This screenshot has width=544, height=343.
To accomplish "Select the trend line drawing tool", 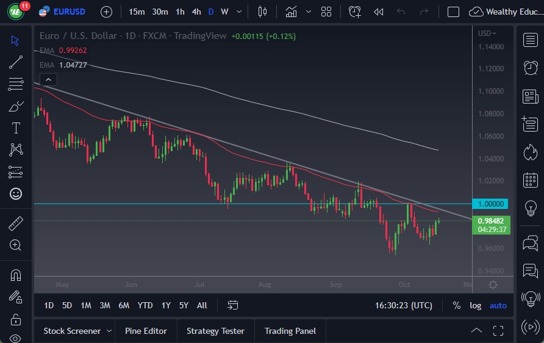I will point(16,62).
